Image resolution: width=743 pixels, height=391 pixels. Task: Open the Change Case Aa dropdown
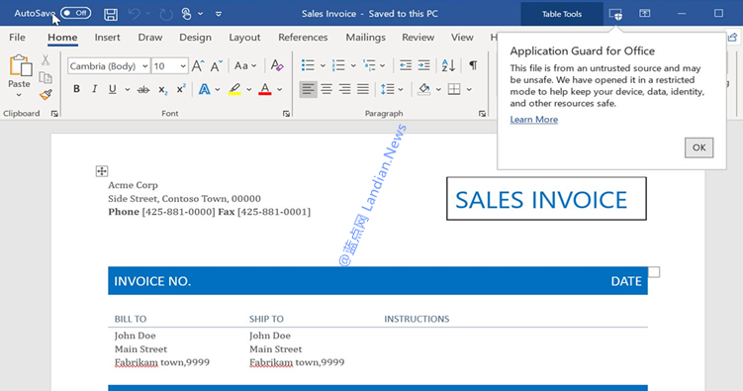[245, 65]
